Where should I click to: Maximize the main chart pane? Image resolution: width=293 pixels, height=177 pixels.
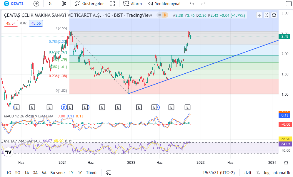[274, 15]
